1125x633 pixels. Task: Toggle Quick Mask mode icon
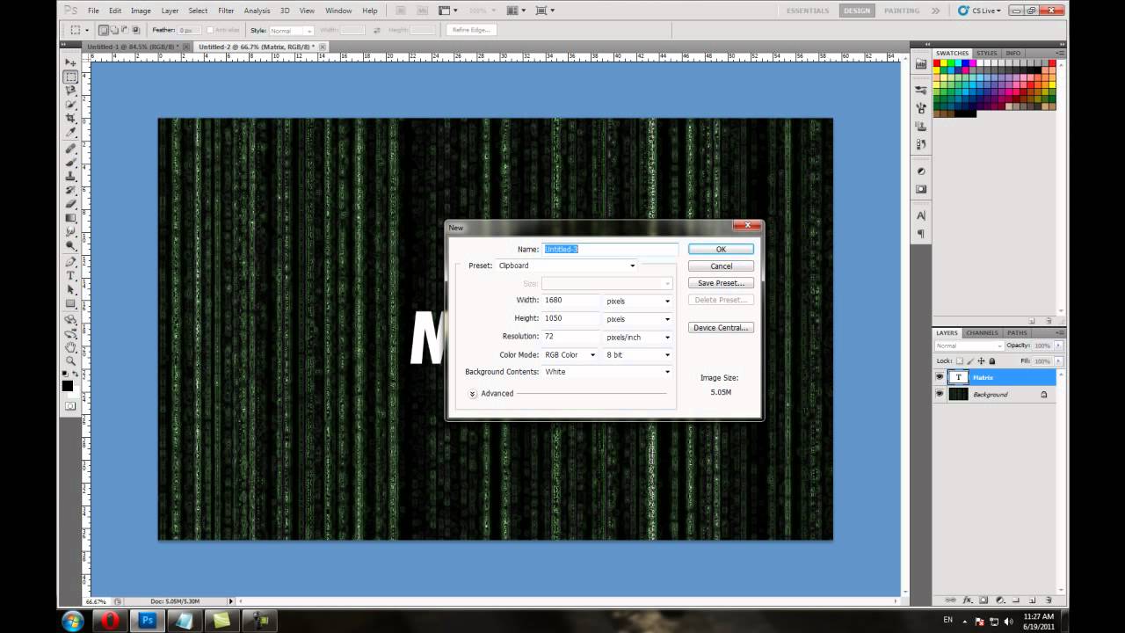point(70,406)
